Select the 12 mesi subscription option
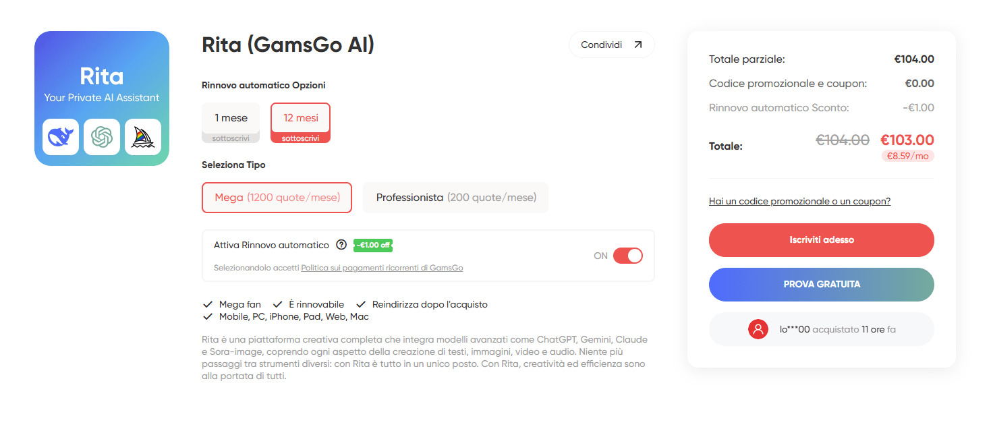Image resolution: width=993 pixels, height=431 pixels. (300, 122)
